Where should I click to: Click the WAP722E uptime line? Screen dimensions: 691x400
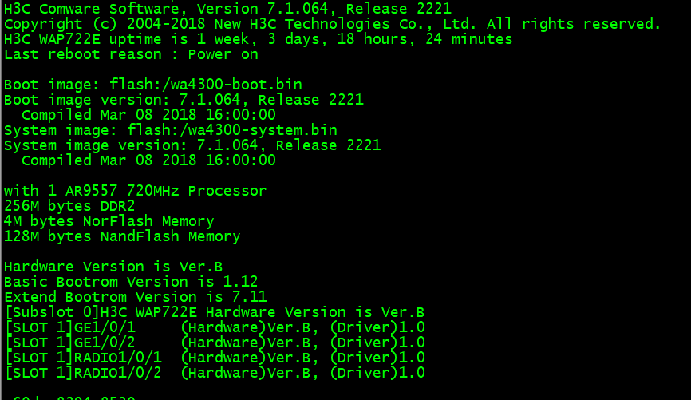pyautogui.click(x=258, y=39)
